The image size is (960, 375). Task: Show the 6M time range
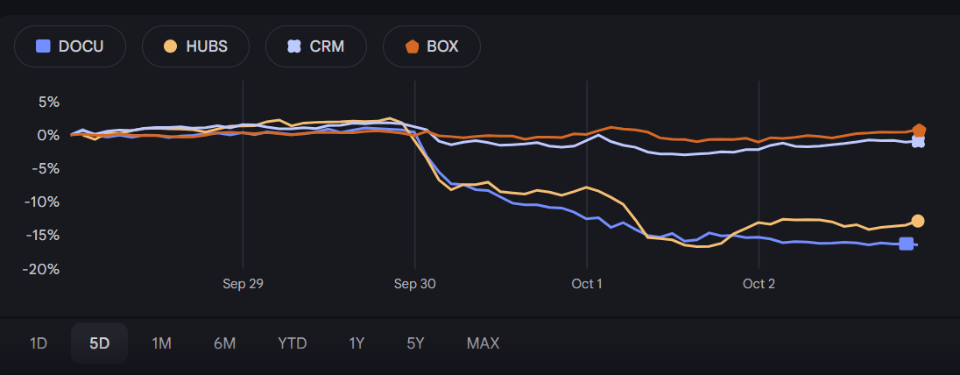(224, 343)
